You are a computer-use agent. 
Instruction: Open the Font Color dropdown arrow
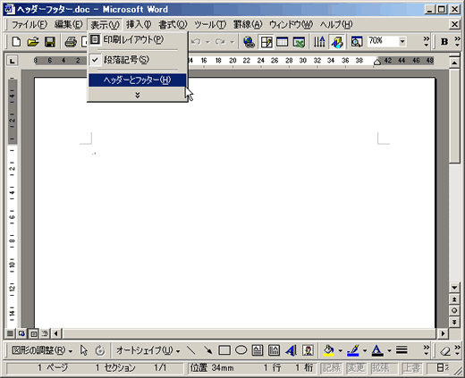tap(389, 350)
